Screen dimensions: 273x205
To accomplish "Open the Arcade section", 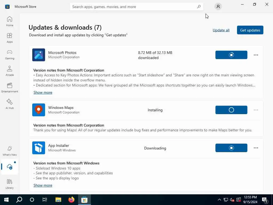I will coord(10,71).
